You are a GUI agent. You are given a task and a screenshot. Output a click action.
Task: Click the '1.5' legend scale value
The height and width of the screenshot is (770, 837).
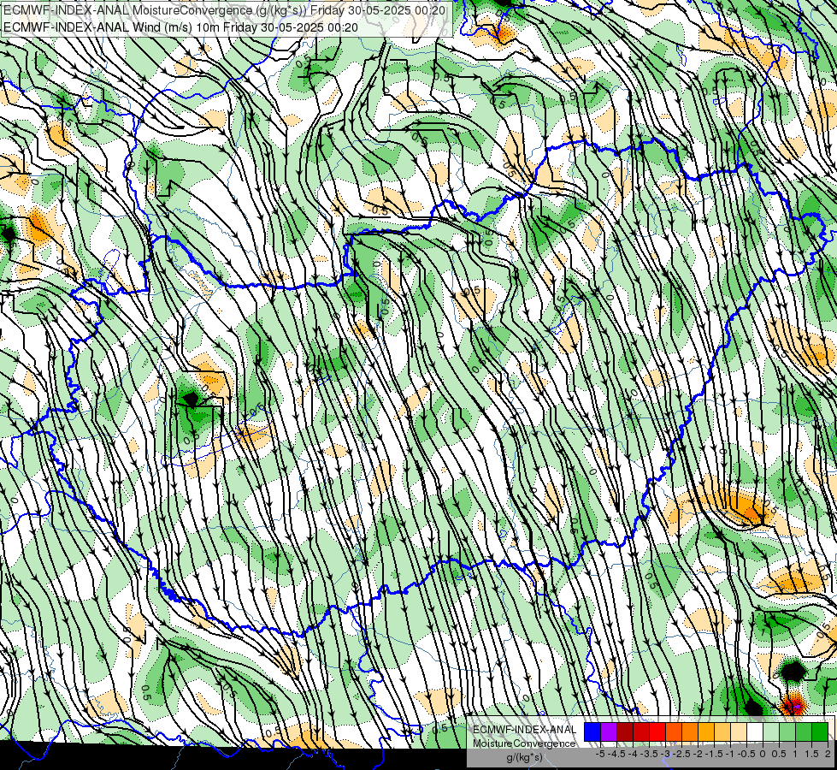point(811,754)
